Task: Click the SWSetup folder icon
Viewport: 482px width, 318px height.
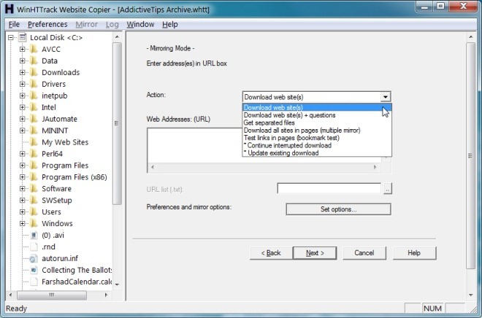Action: point(34,201)
